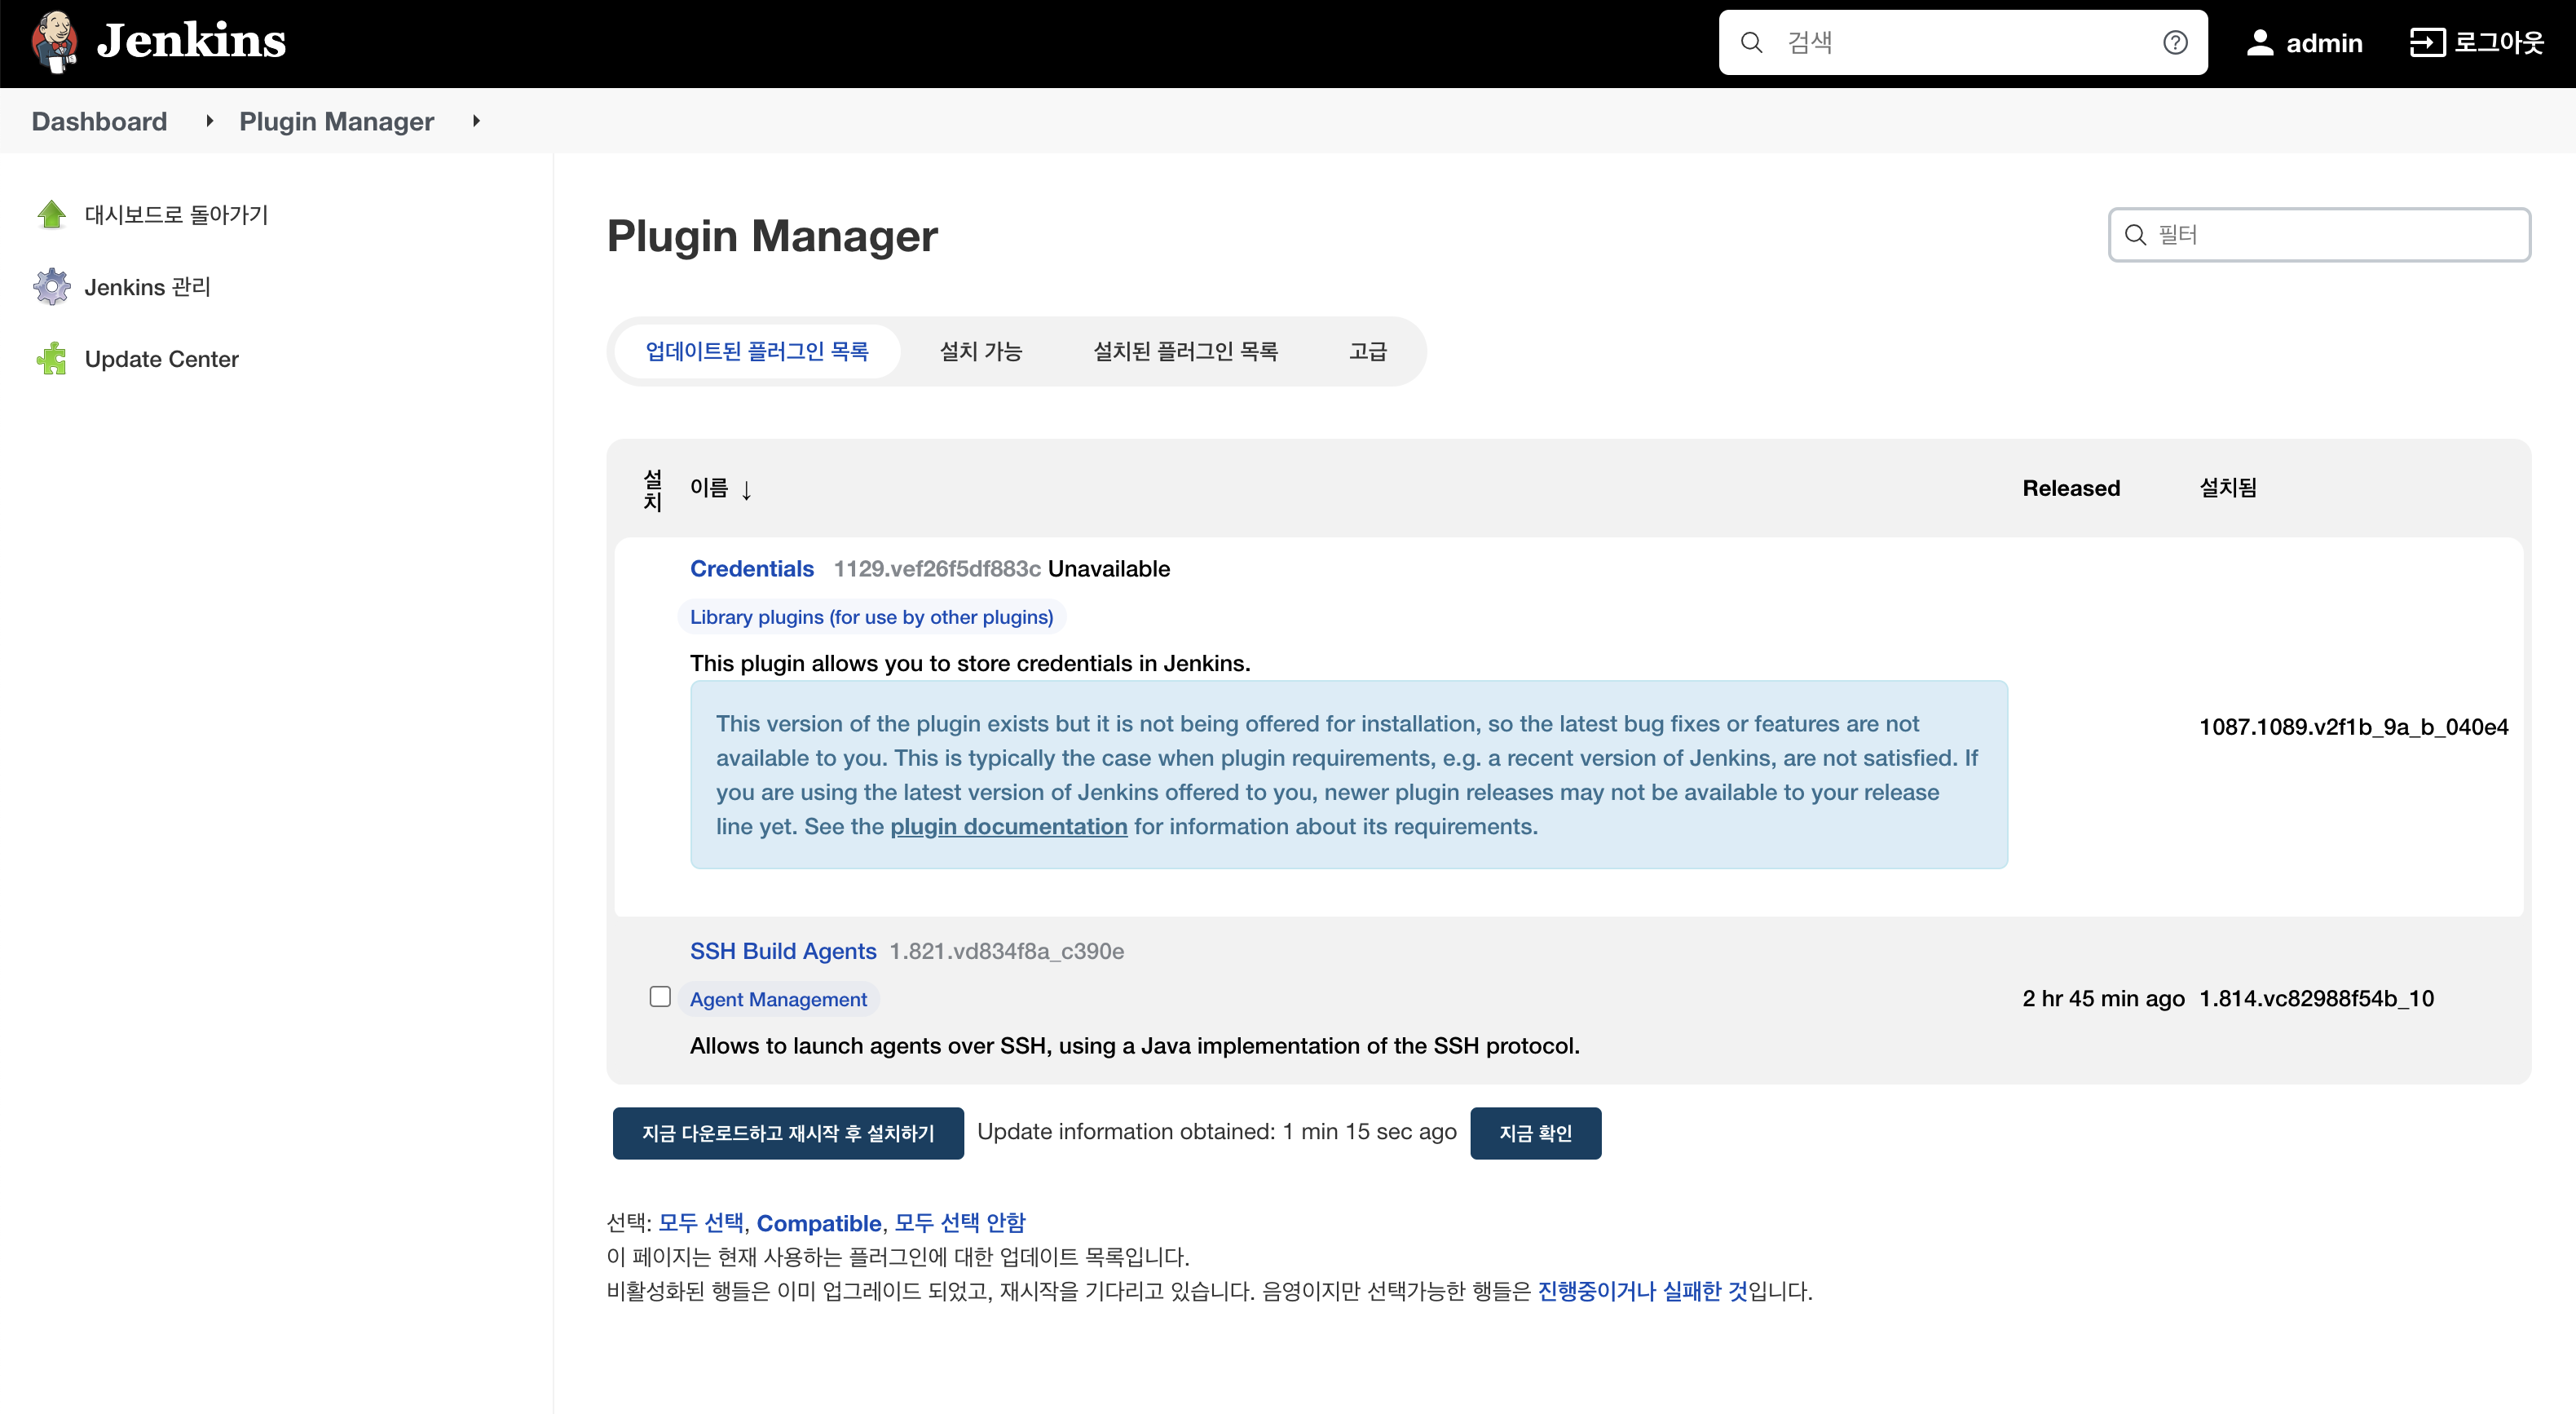Select the Compatible selection link
The width and height of the screenshot is (2576, 1414).
pos(818,1223)
